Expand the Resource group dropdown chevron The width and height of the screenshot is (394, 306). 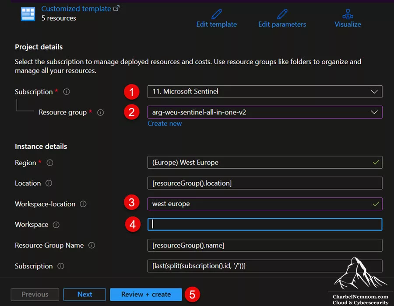click(x=374, y=112)
